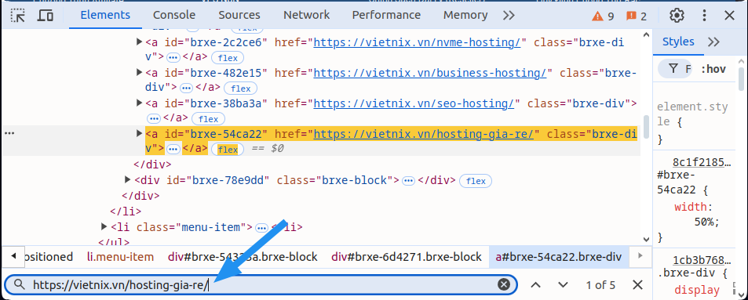
Task: Toggle the device toolbar icon
Action: click(x=46, y=15)
